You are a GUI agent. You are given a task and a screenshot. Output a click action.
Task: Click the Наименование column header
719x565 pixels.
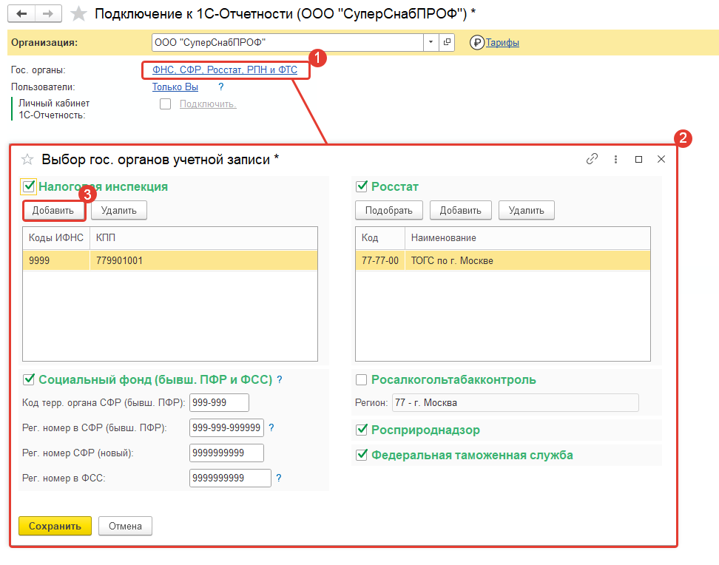point(528,238)
